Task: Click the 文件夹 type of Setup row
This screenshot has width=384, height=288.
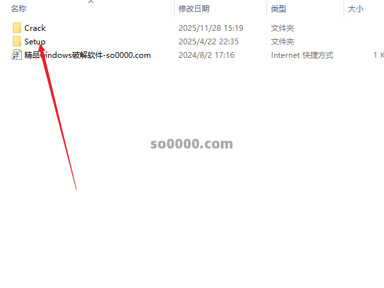Action: pyautogui.click(x=283, y=42)
